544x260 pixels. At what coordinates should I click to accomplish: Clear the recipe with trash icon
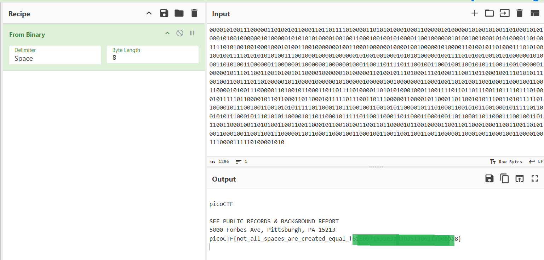point(194,13)
